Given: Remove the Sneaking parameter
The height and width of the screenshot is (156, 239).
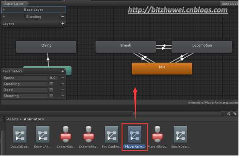Looking at the screenshot, I should (63, 84).
